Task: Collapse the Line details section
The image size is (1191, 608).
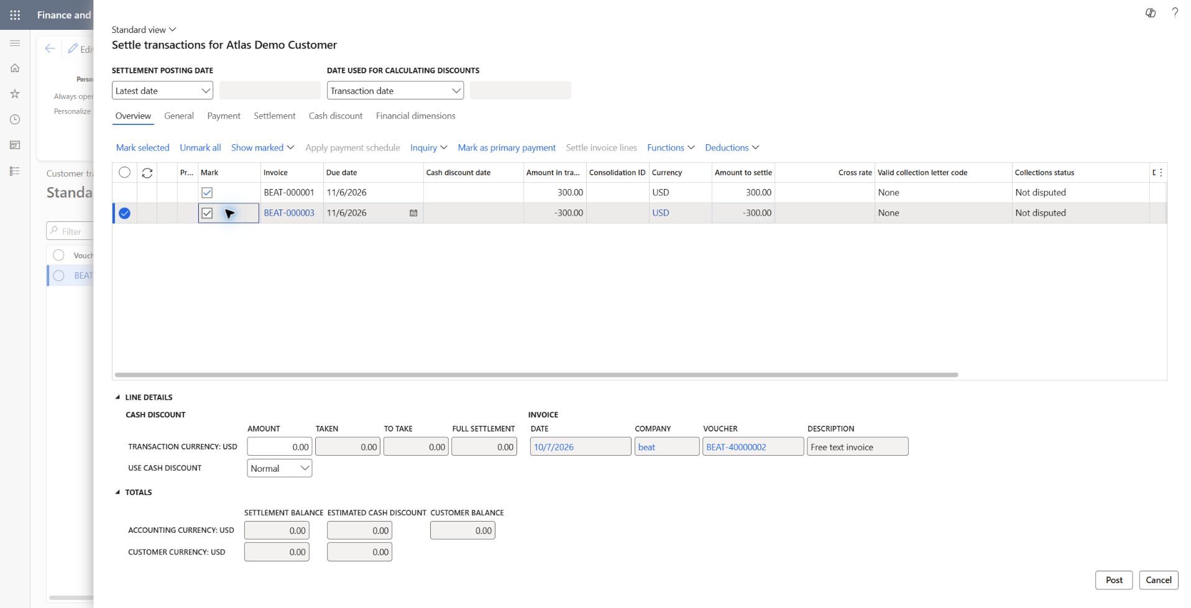Action: 117,397
